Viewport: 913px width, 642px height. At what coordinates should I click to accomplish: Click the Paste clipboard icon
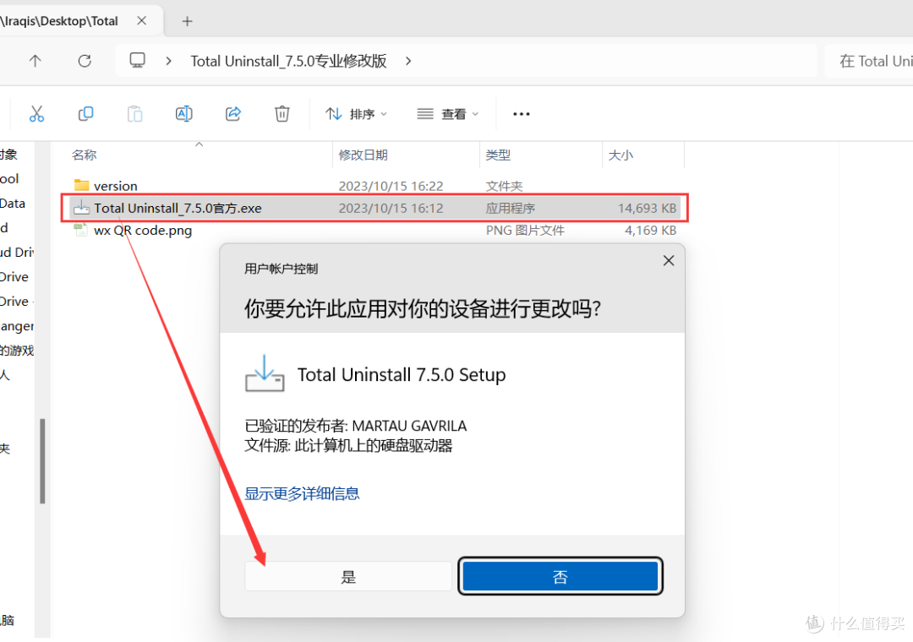[134, 113]
